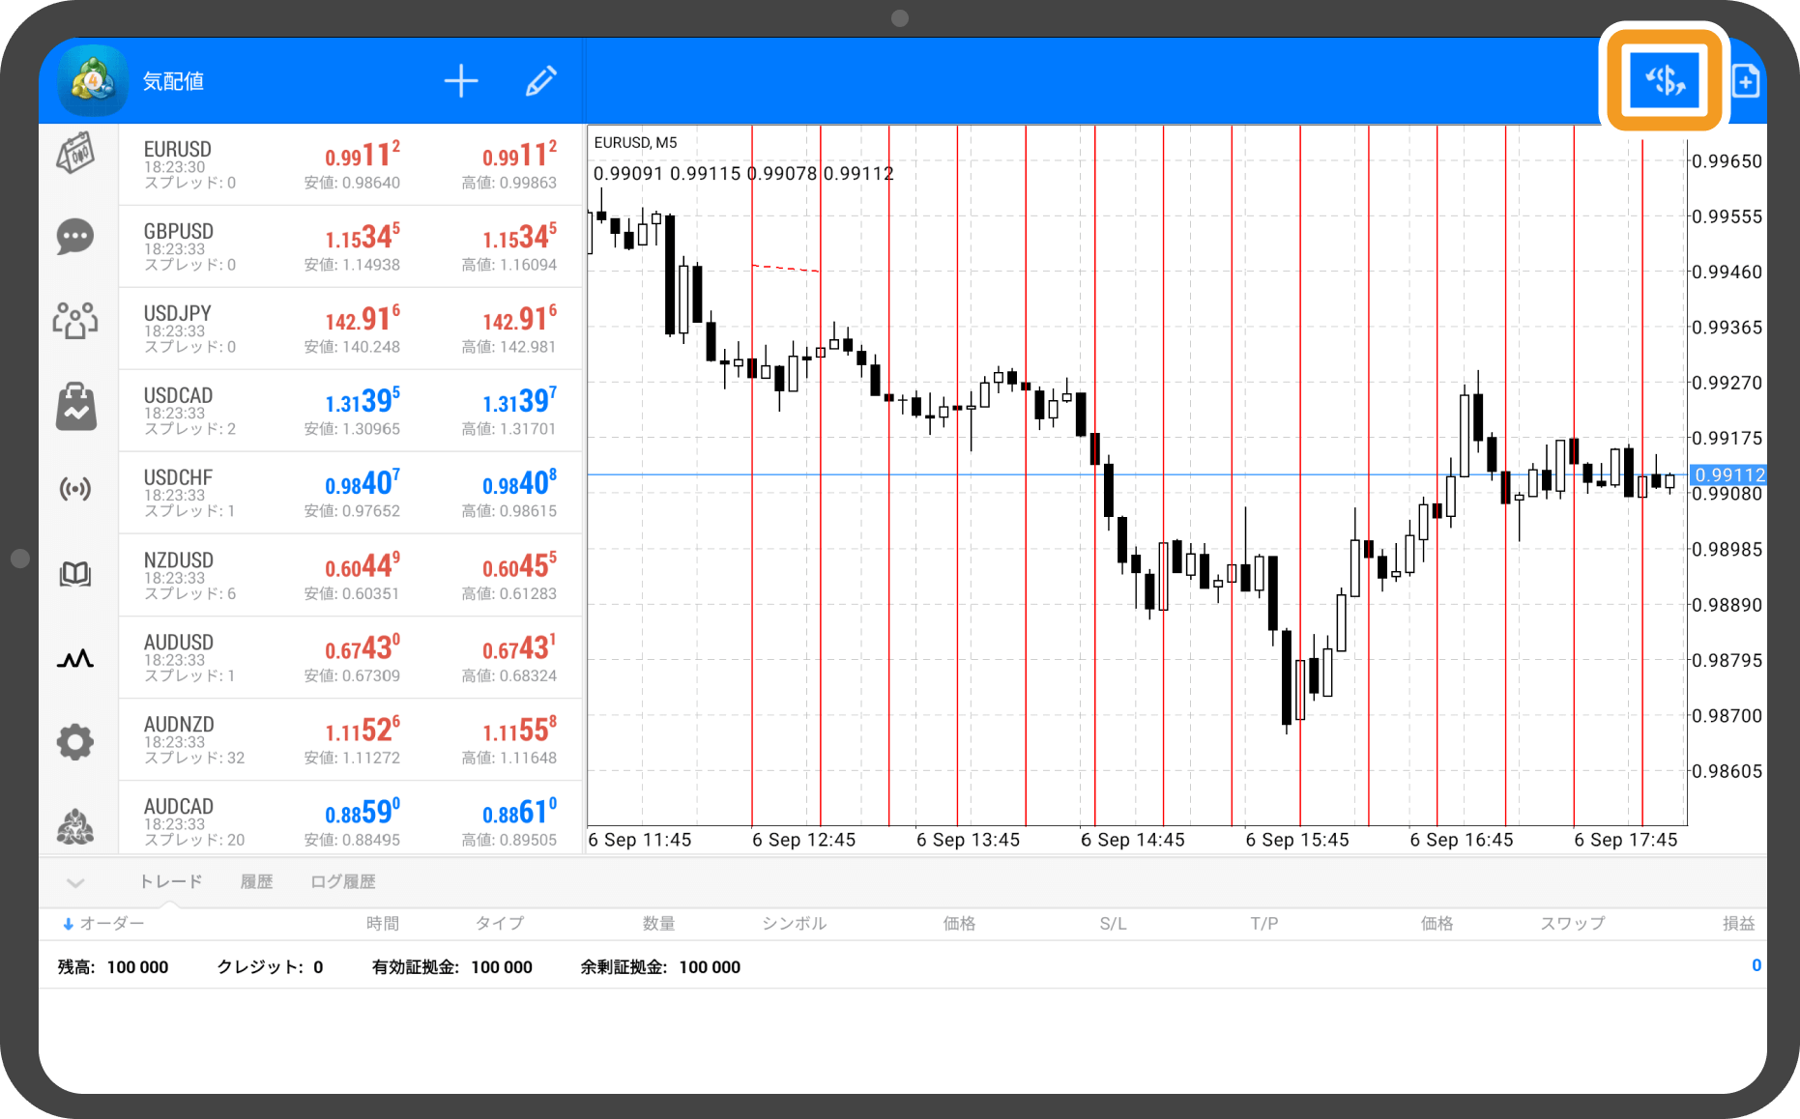
Task: Select the AUDNZD quote row
Action: coord(350,739)
